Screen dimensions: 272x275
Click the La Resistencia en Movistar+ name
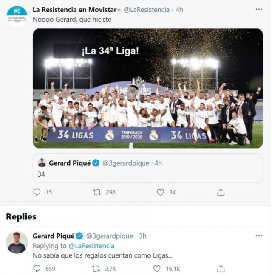click(x=76, y=9)
